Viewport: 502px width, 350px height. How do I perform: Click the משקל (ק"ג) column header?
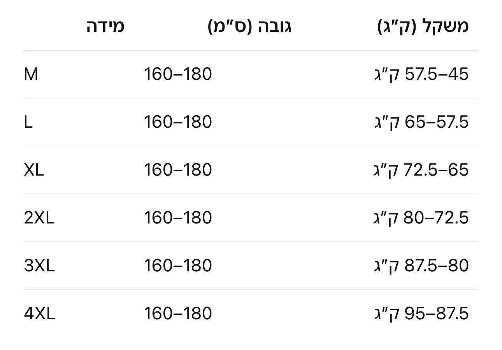click(423, 26)
